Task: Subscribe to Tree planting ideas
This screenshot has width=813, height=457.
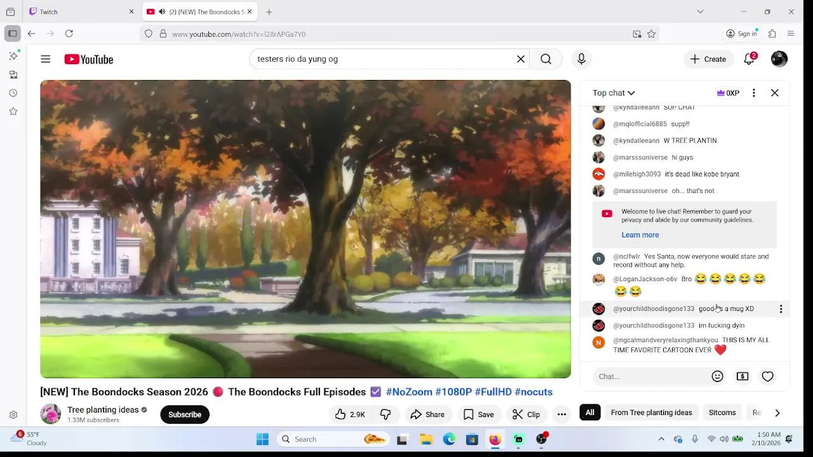Action: pos(185,414)
